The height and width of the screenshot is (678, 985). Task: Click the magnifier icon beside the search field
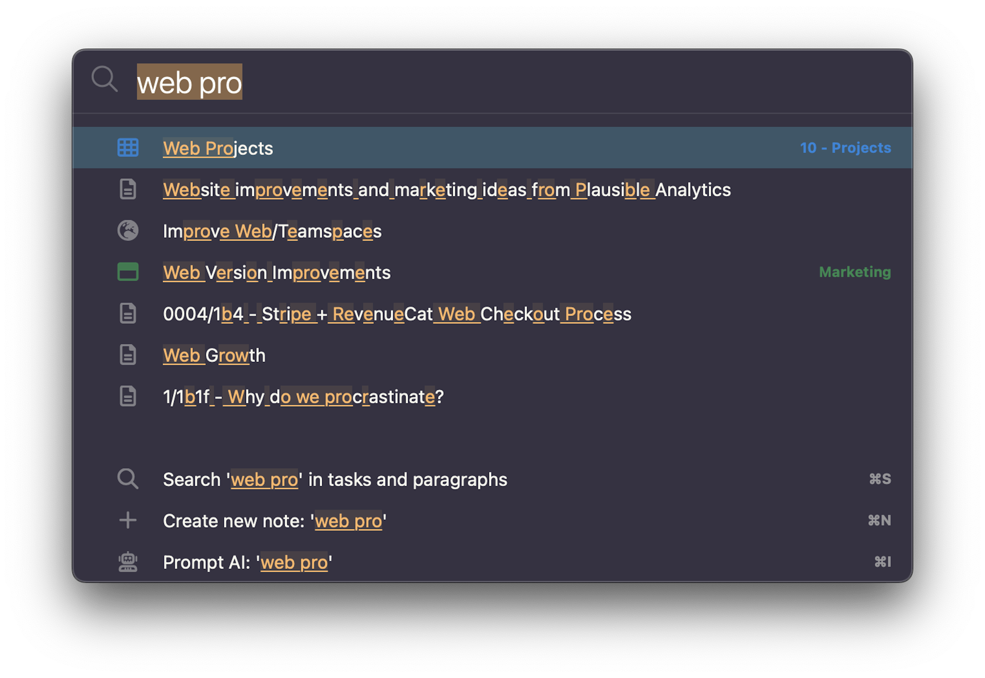pos(104,79)
